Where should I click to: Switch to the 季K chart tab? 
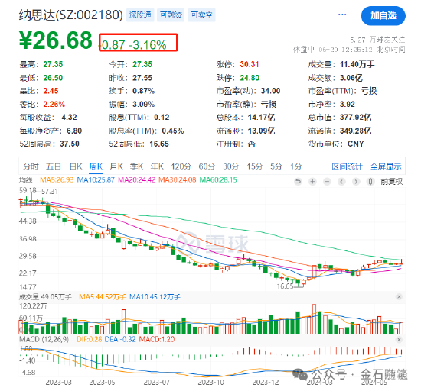136,166
